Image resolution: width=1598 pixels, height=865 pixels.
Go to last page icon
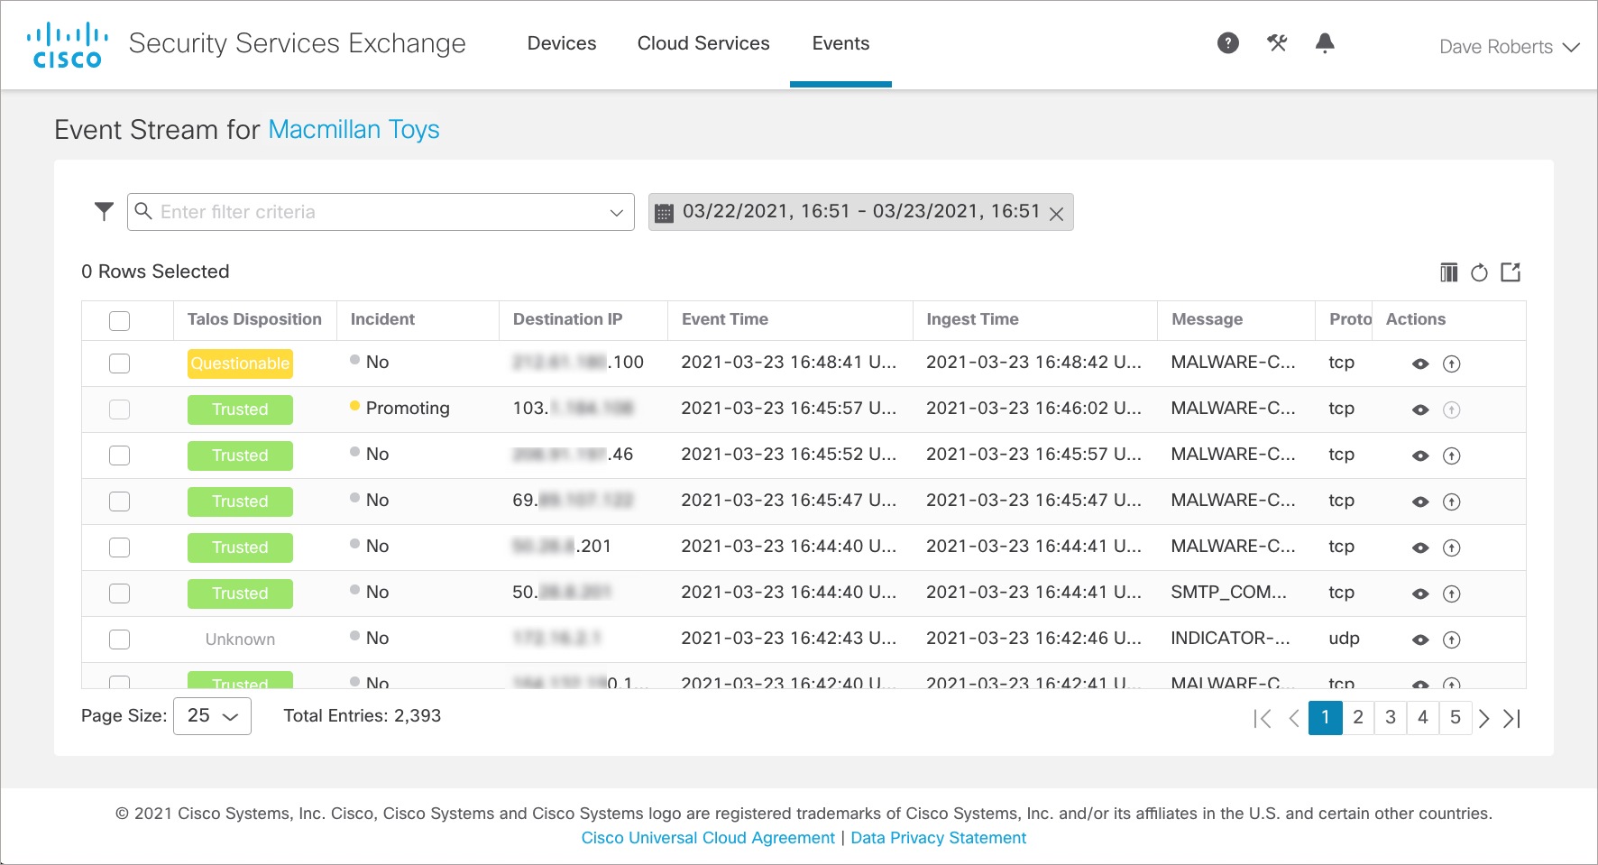click(x=1512, y=719)
